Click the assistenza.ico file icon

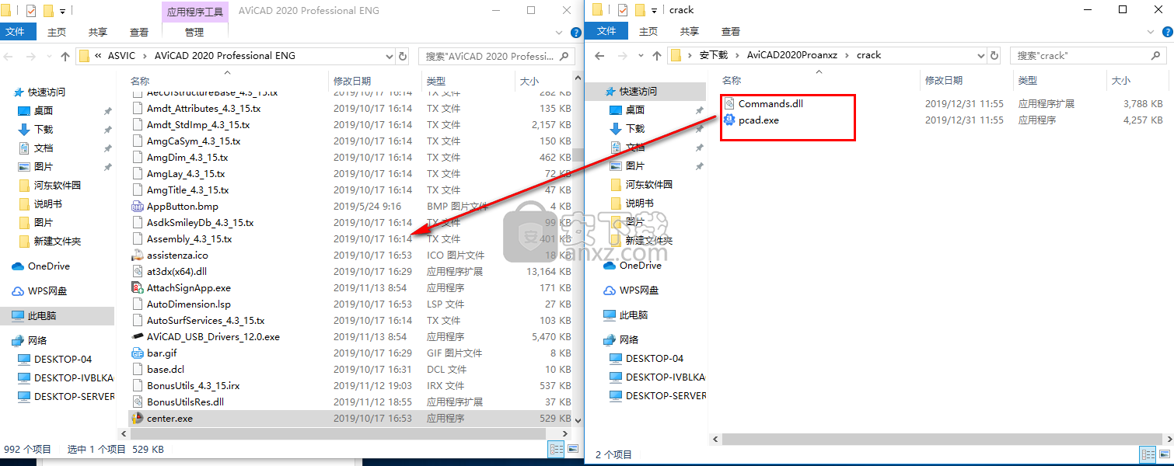tap(138, 256)
